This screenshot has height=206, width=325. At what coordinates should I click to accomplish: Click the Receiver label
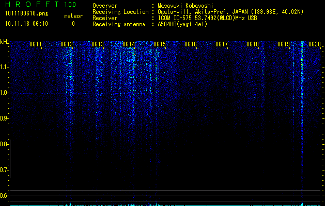pyautogui.click(x=105, y=18)
